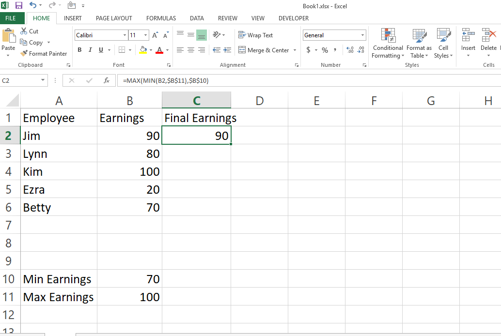Switch to the DEVELOPER tab
The height and width of the screenshot is (336, 501).
tap(294, 18)
